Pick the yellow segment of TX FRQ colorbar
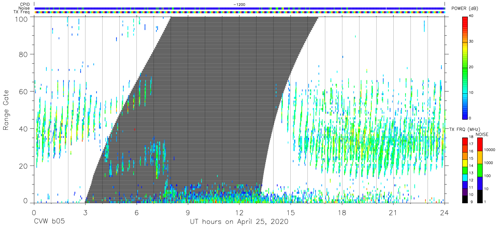 465,162
